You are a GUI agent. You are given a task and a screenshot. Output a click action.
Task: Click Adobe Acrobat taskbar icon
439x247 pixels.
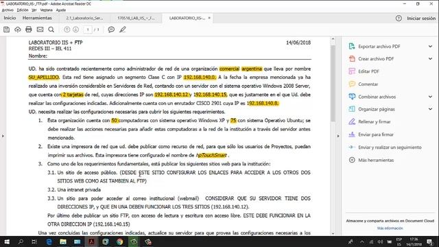coord(91,242)
